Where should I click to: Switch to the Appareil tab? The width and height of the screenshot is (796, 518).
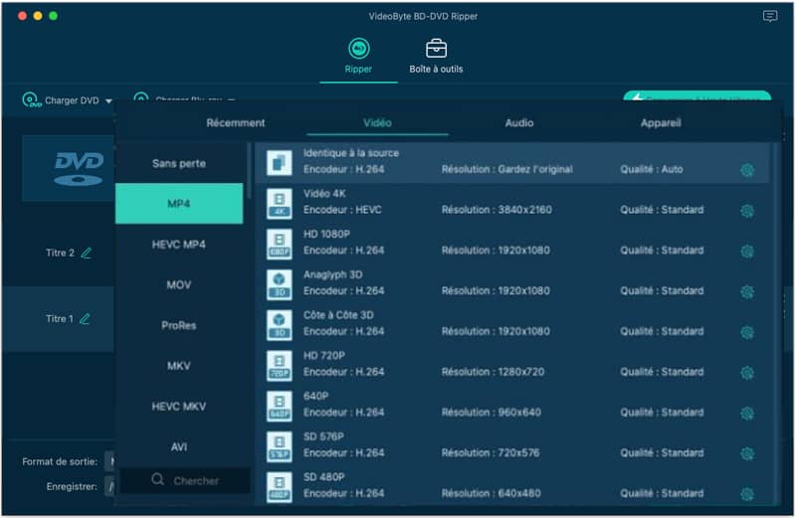point(661,123)
